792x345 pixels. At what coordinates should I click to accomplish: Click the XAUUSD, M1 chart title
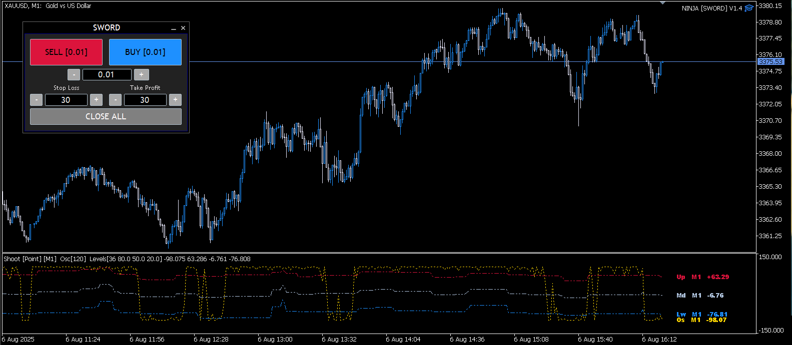[48, 6]
